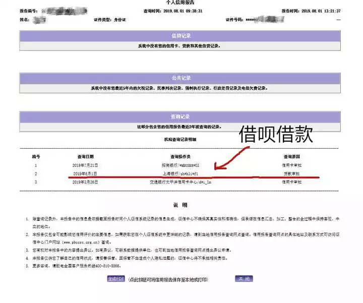This screenshot has height=303, width=363.
Task: Click the 查询操作员 column header
Action: point(180,157)
